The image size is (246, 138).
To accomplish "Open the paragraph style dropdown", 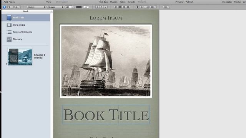I will pyautogui.click(x=10, y=7).
